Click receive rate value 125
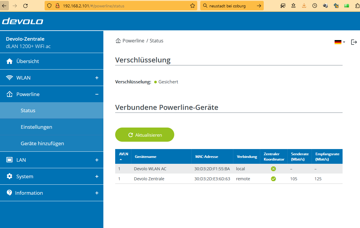Image resolution: width=360 pixels, height=228 pixels. (x=318, y=179)
